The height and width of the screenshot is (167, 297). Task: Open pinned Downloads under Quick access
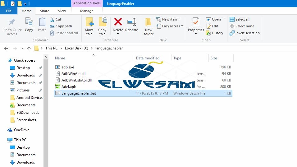click(25, 75)
